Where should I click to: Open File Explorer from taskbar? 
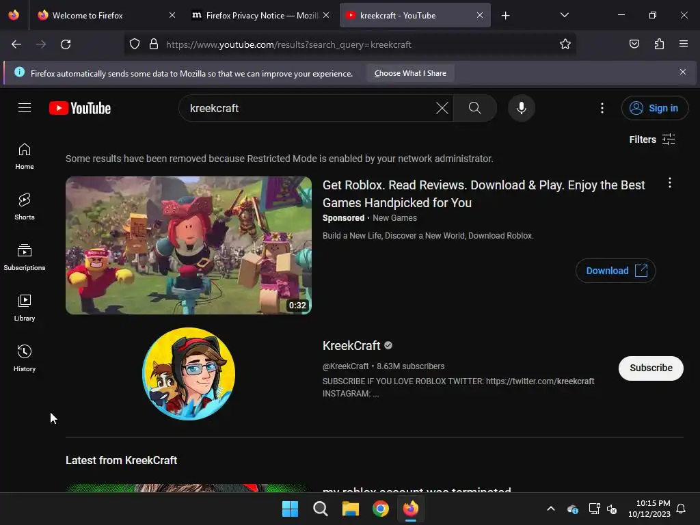coord(351,509)
